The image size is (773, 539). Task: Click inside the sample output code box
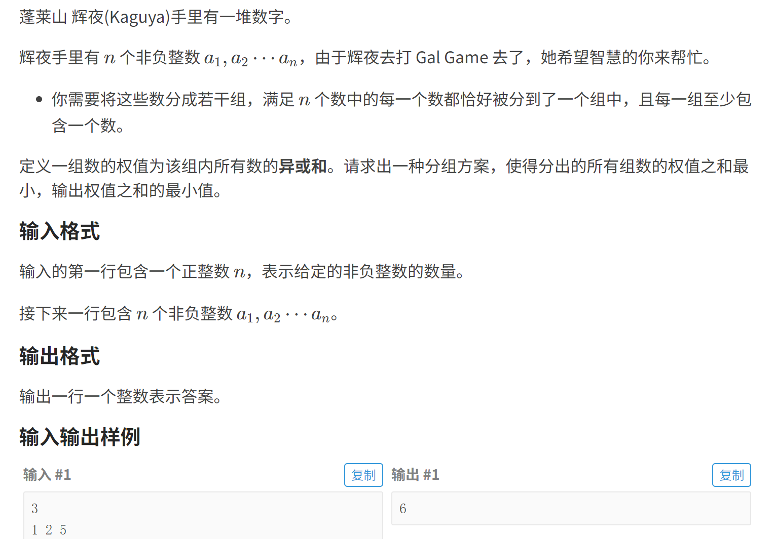click(x=571, y=508)
